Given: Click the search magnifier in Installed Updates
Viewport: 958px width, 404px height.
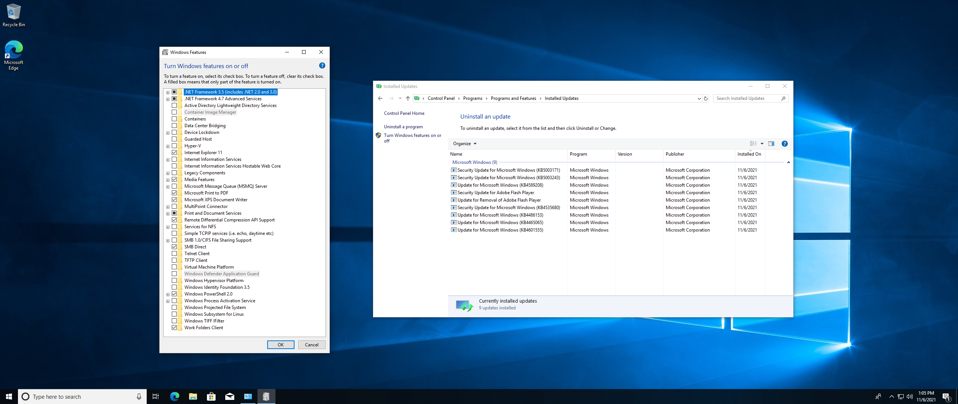Looking at the screenshot, I should (783, 98).
